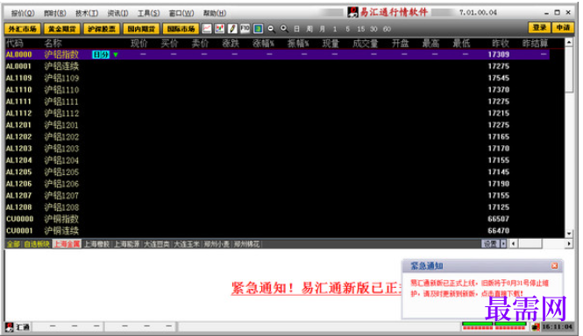
Task: Open the 即时(B) menu
Action: pyautogui.click(x=55, y=13)
